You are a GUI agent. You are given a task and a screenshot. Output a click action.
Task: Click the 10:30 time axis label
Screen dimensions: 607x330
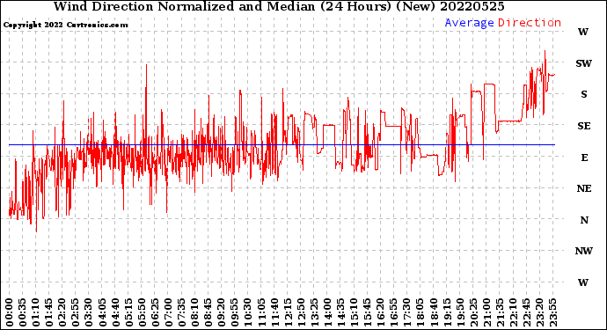pyautogui.click(x=248, y=312)
